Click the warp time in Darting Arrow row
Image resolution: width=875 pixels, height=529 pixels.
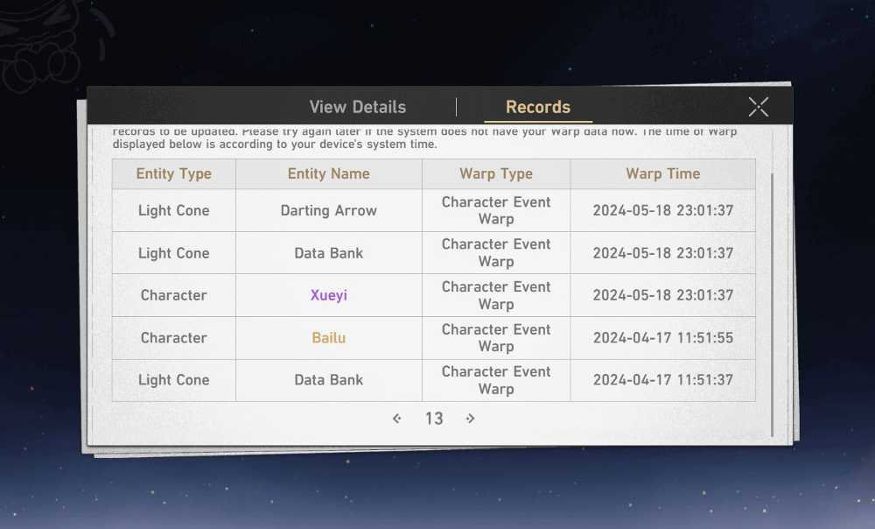[x=663, y=210]
